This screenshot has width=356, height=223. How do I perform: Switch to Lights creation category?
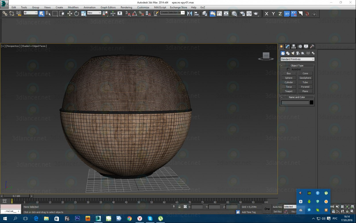click(x=293, y=53)
